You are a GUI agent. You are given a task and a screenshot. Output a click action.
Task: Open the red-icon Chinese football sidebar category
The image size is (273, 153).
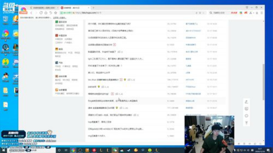(x=61, y=36)
